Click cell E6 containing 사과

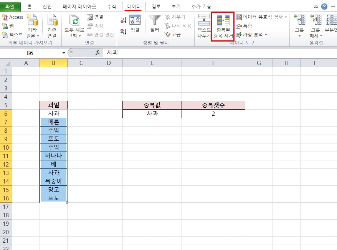click(152, 114)
